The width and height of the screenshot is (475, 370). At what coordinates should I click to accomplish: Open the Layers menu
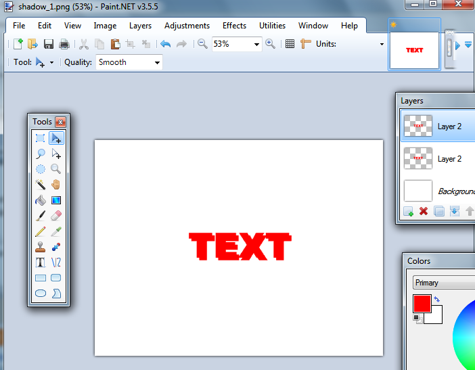click(140, 26)
